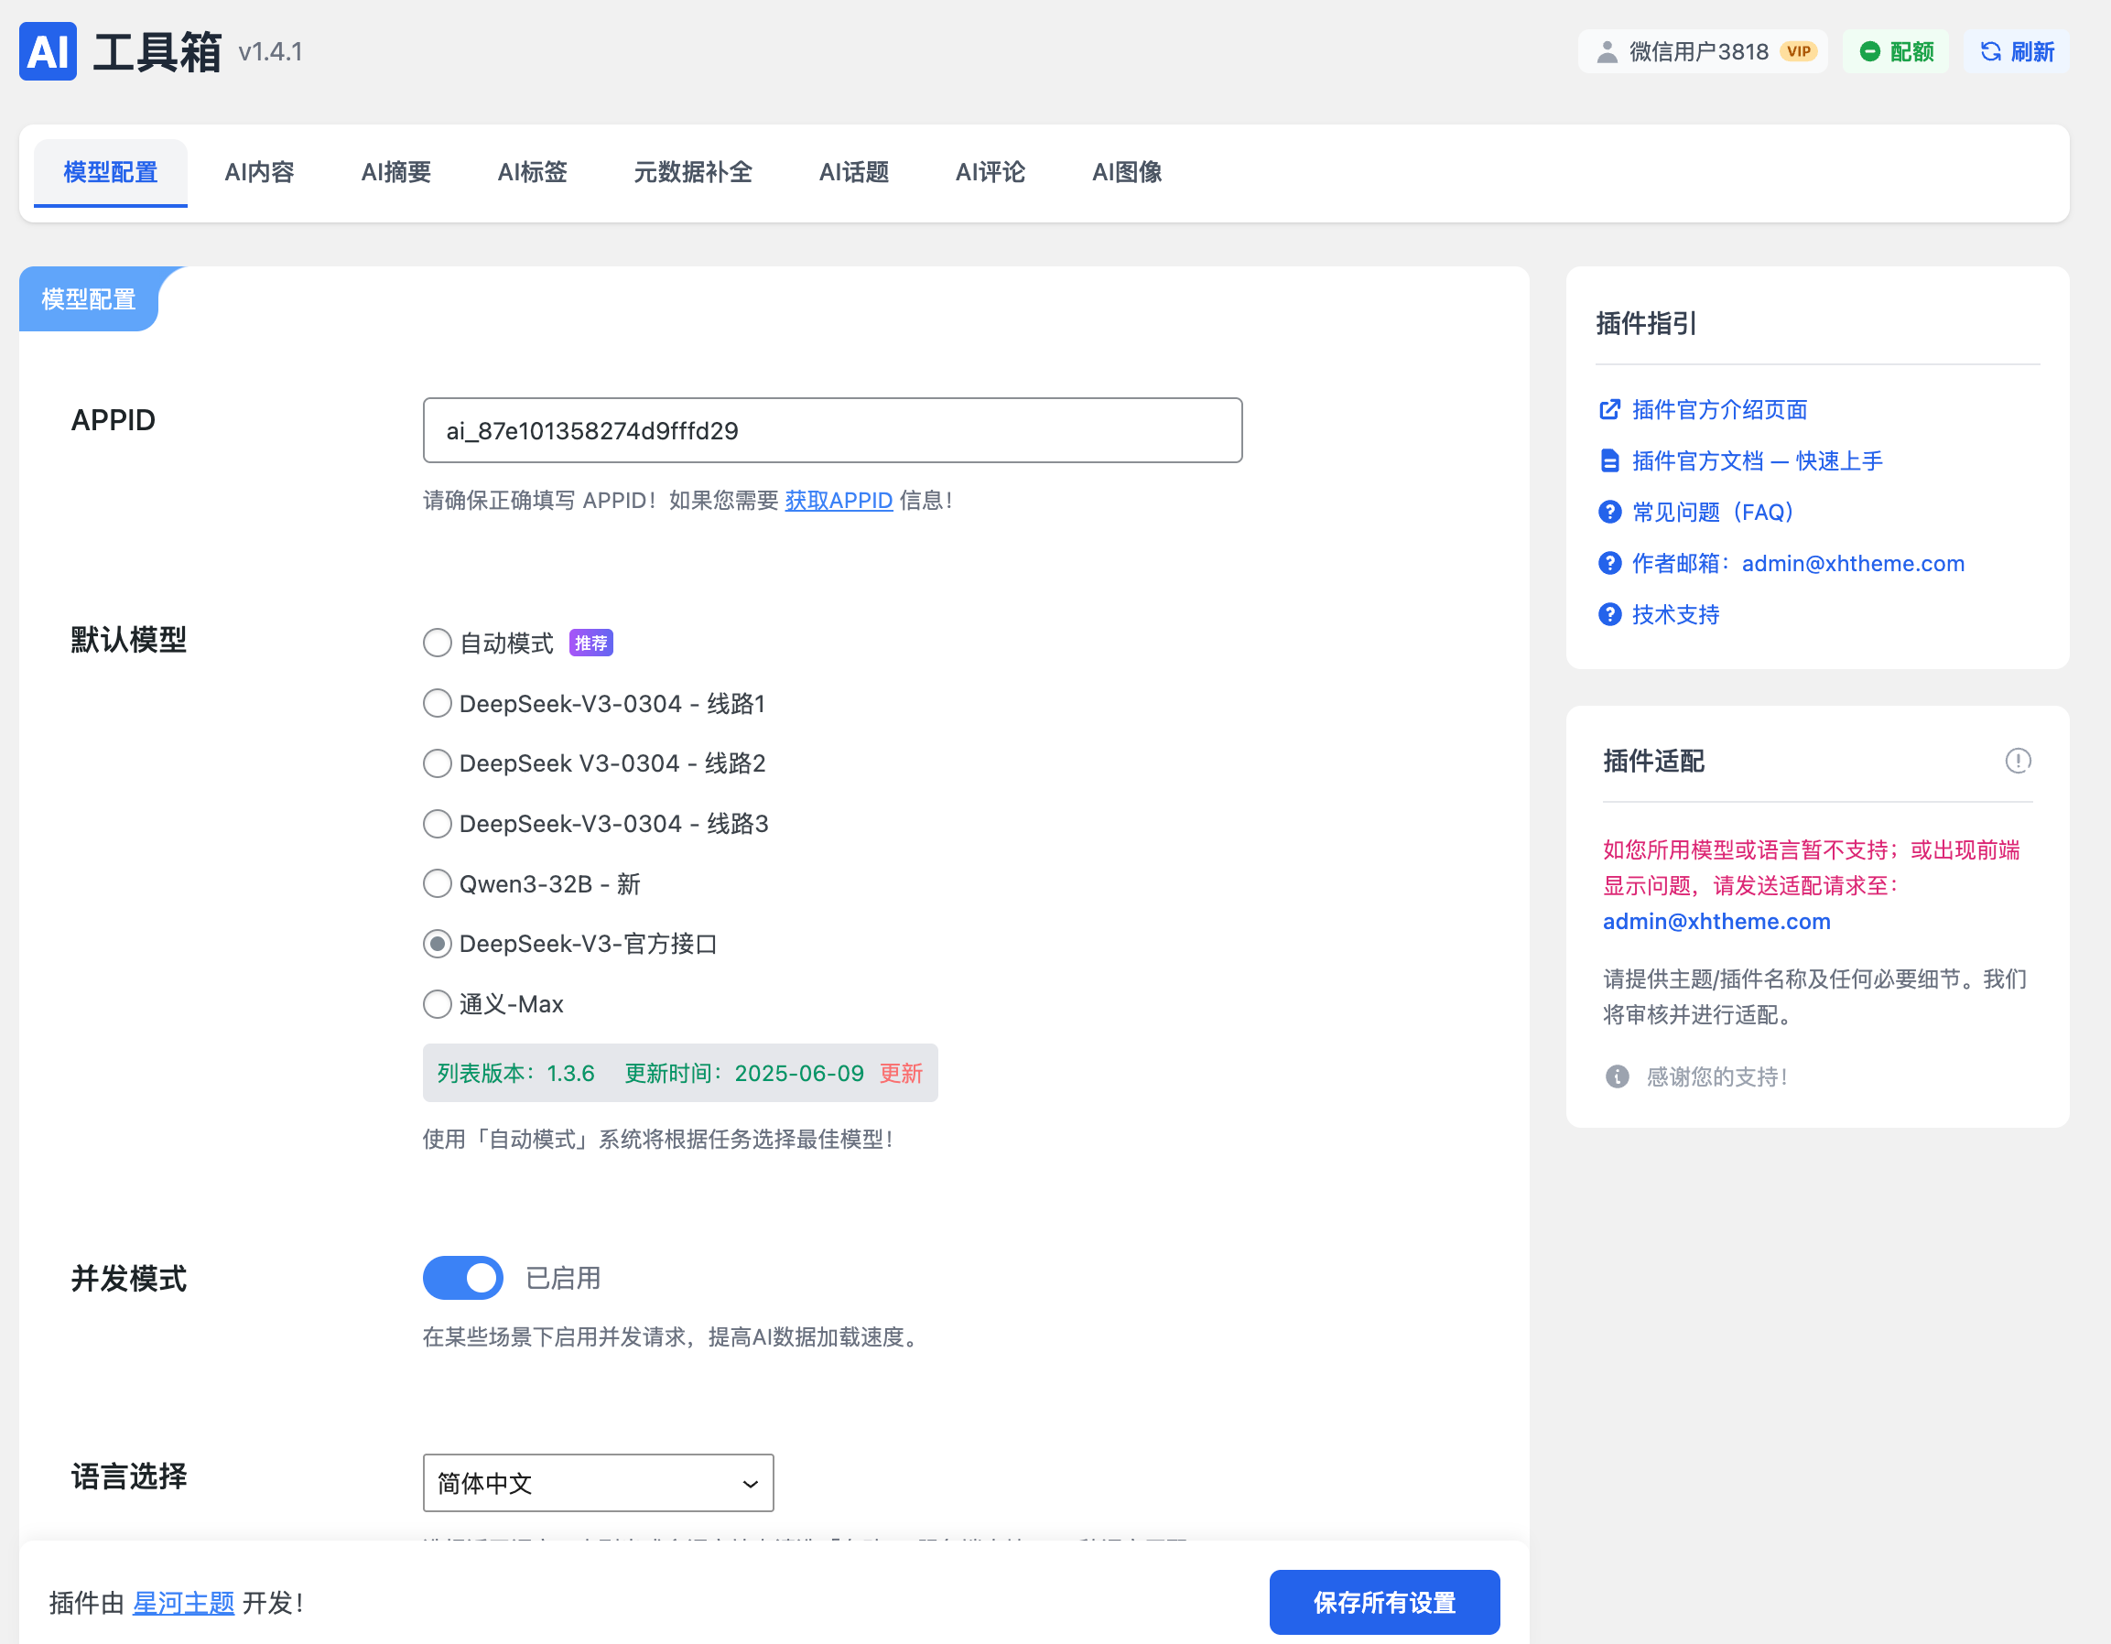Click the blue 模型配置 section header badge
Screen dimensions: 2111x1644
coord(89,299)
